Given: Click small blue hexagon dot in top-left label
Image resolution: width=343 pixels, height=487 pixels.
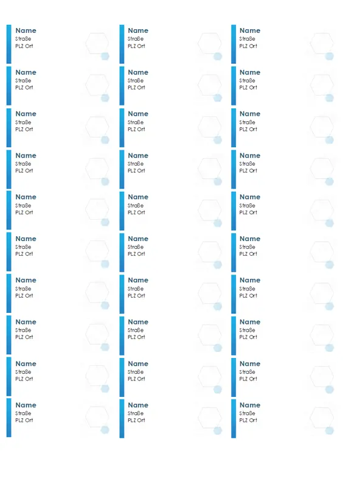Looking at the screenshot, I should click(x=105, y=56).
